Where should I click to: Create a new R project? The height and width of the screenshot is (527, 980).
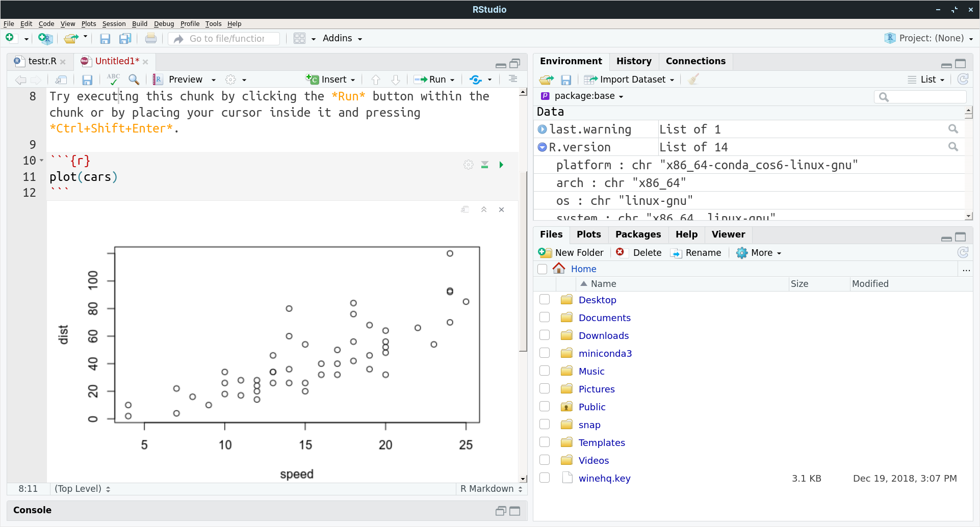pos(45,38)
